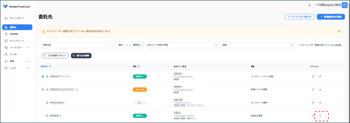Click the ホームページ運用 cell
350x123 pixels.
(x=259, y=103)
